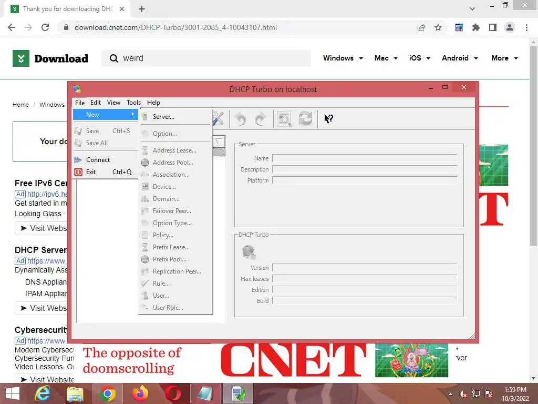Select Association... menu entry
This screenshot has width=538, height=404.
[x=175, y=175]
